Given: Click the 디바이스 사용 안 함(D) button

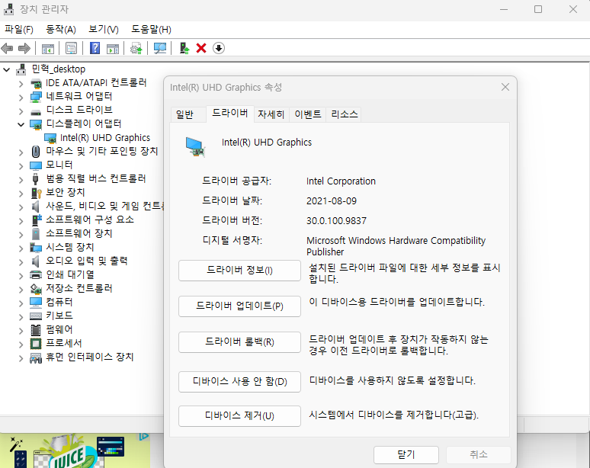Looking at the screenshot, I should pos(239,381).
